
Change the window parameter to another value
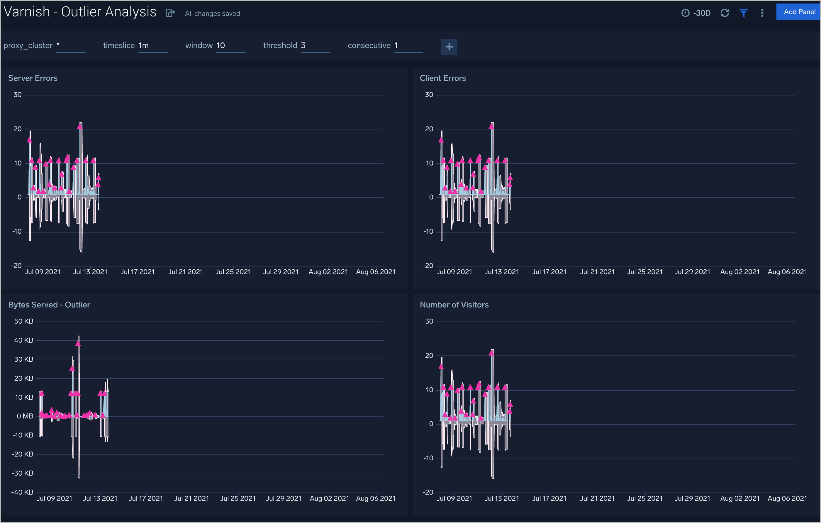pos(230,45)
